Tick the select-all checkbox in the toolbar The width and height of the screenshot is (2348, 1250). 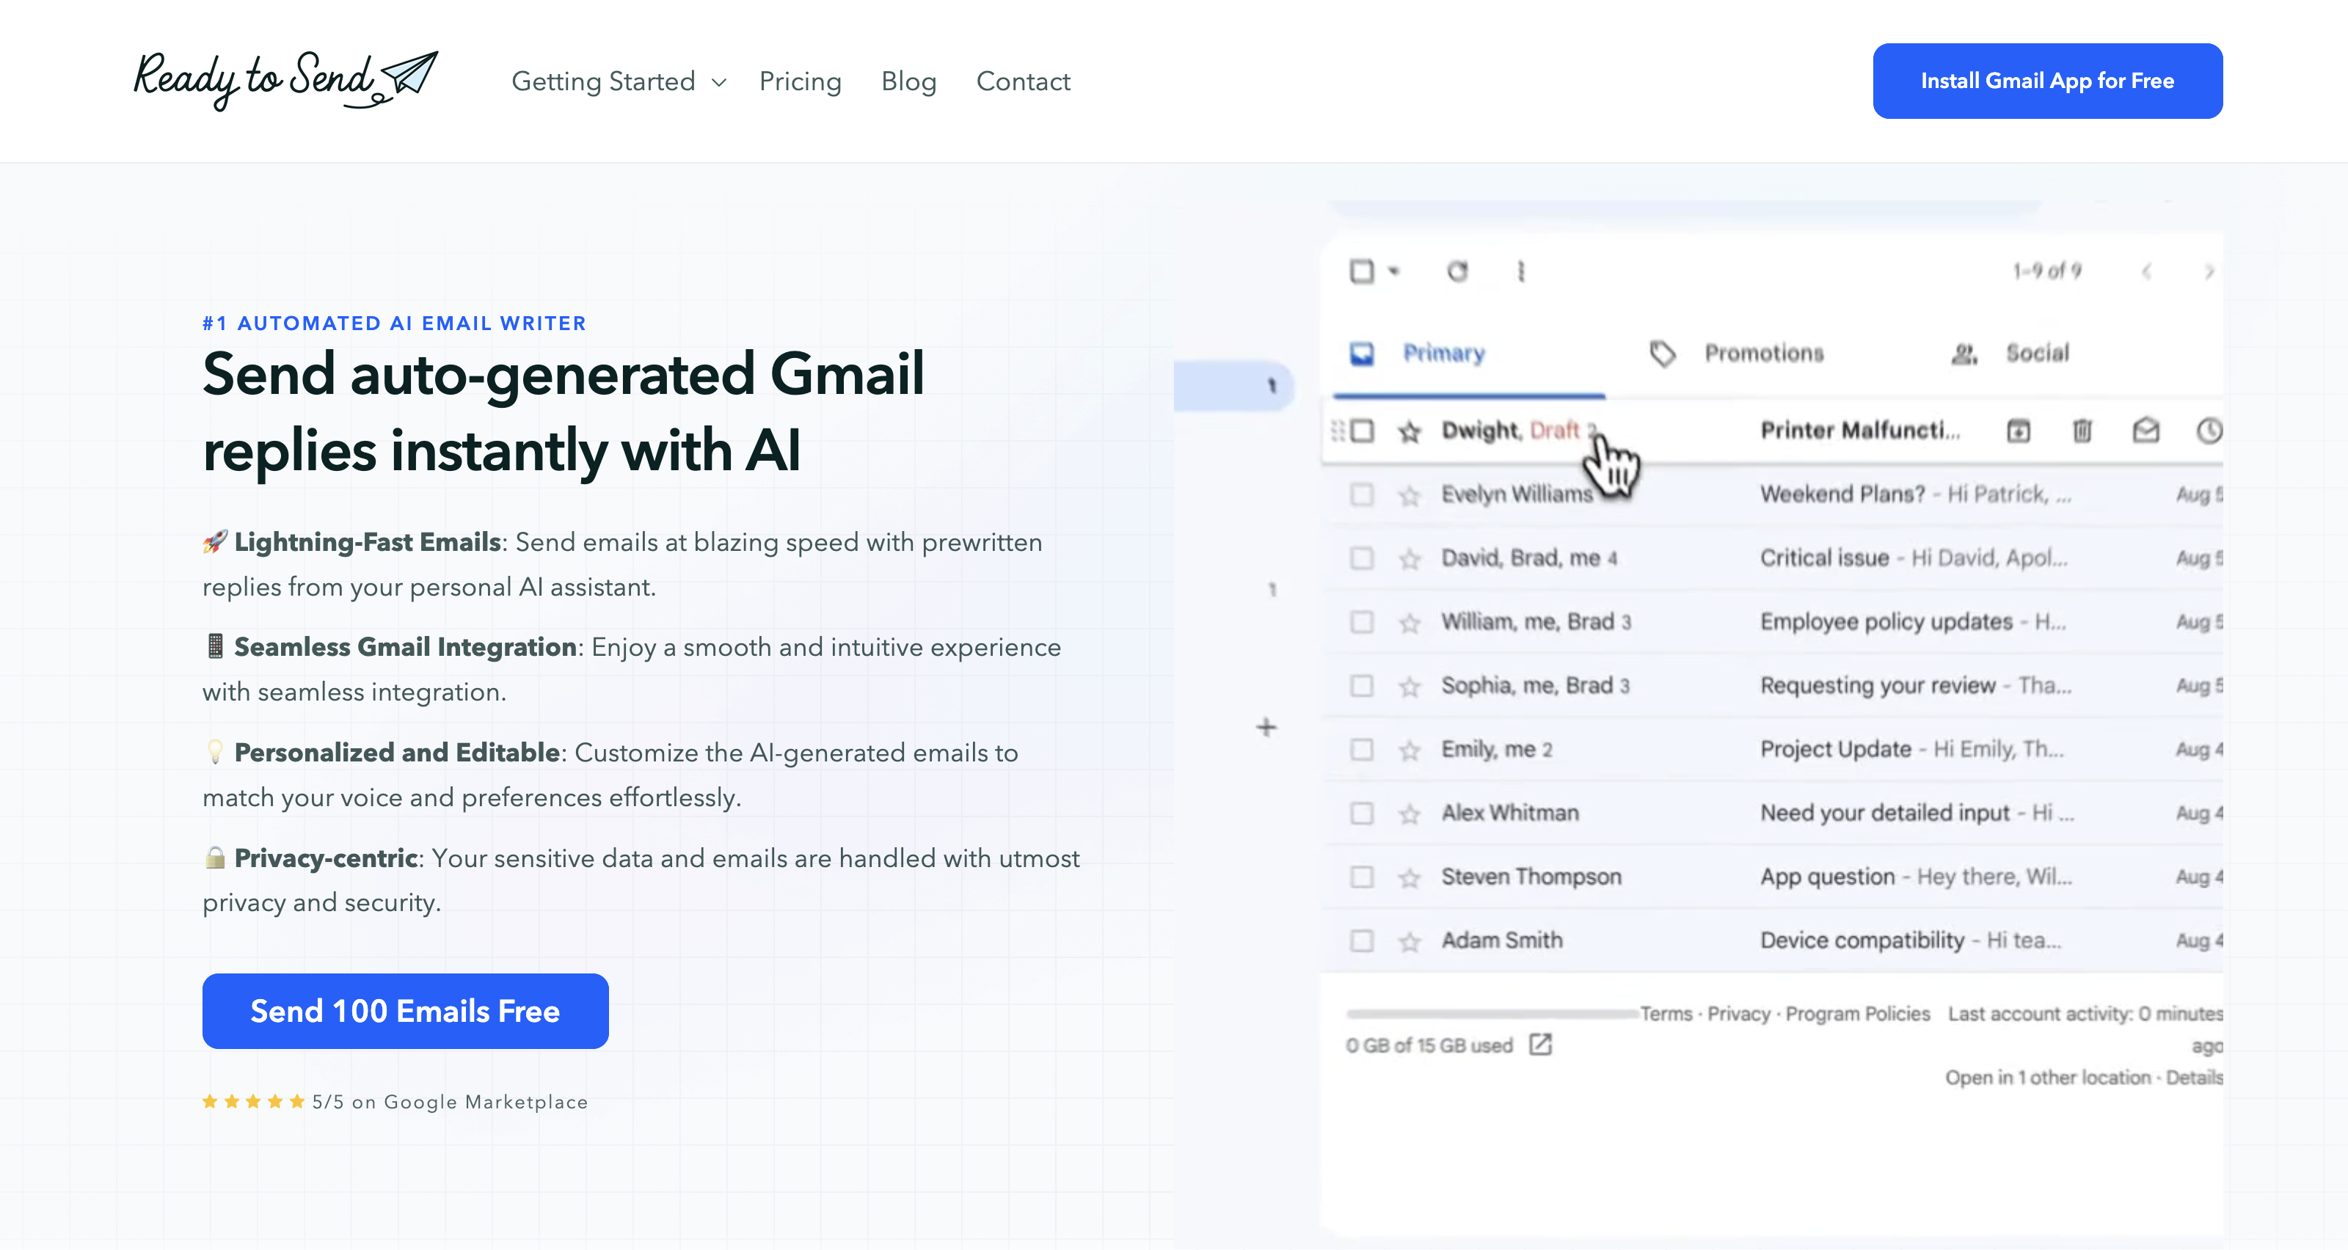(x=1362, y=271)
